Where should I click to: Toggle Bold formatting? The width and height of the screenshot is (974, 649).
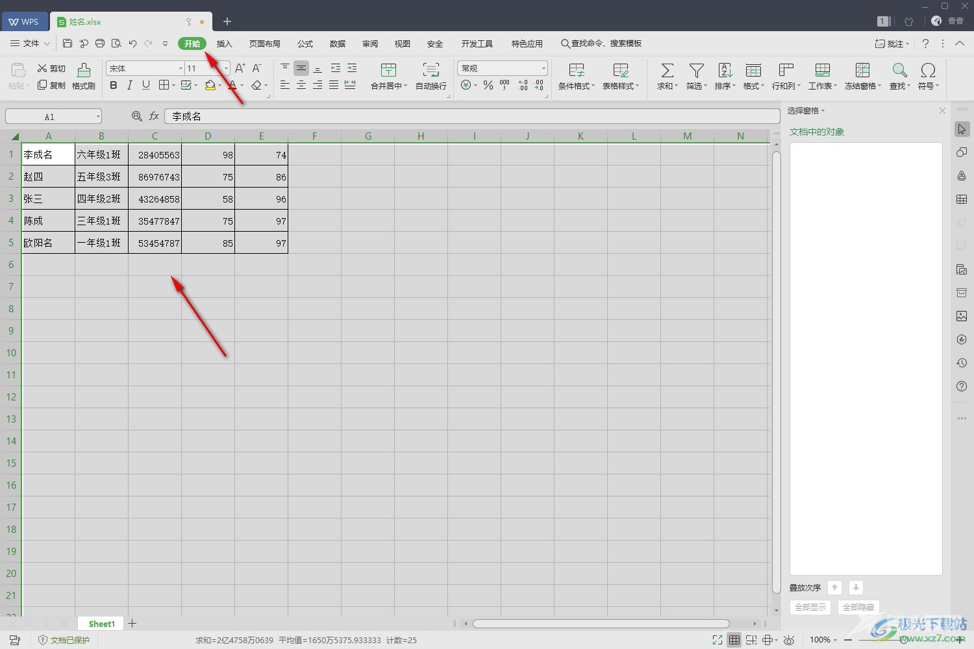114,85
